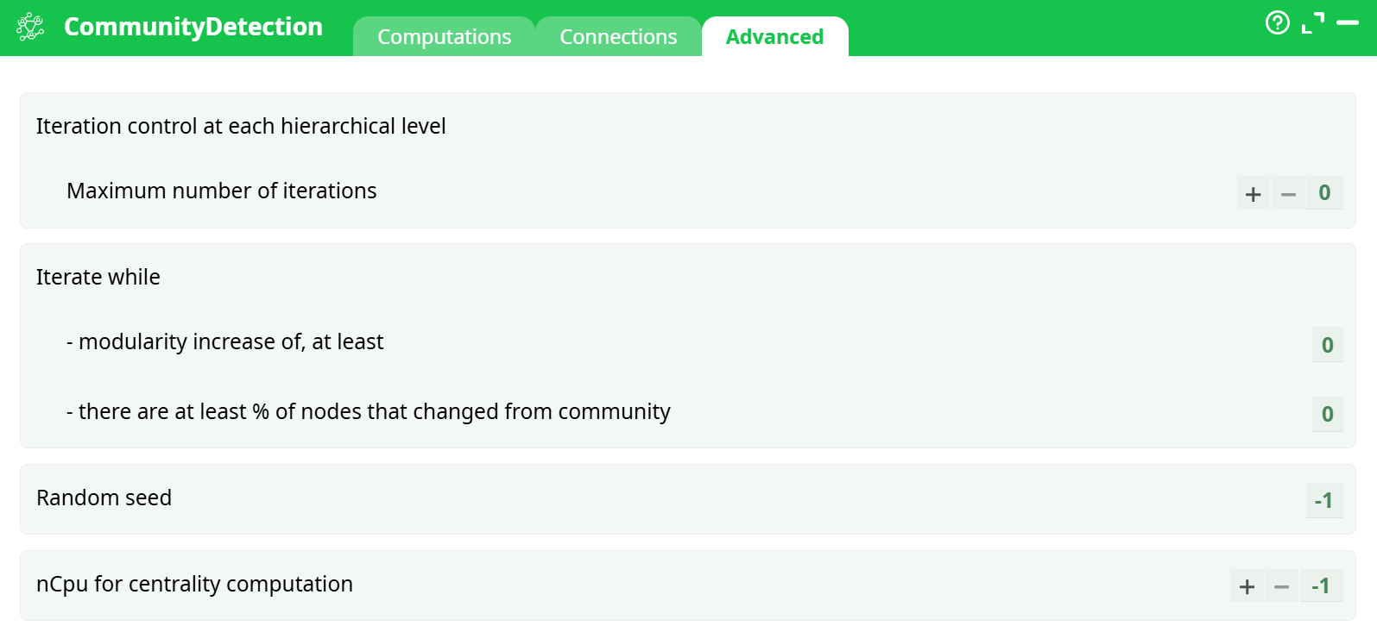Decrease nCpu for centrality computation with minus icon
The height and width of the screenshot is (626, 1377).
pos(1282,585)
